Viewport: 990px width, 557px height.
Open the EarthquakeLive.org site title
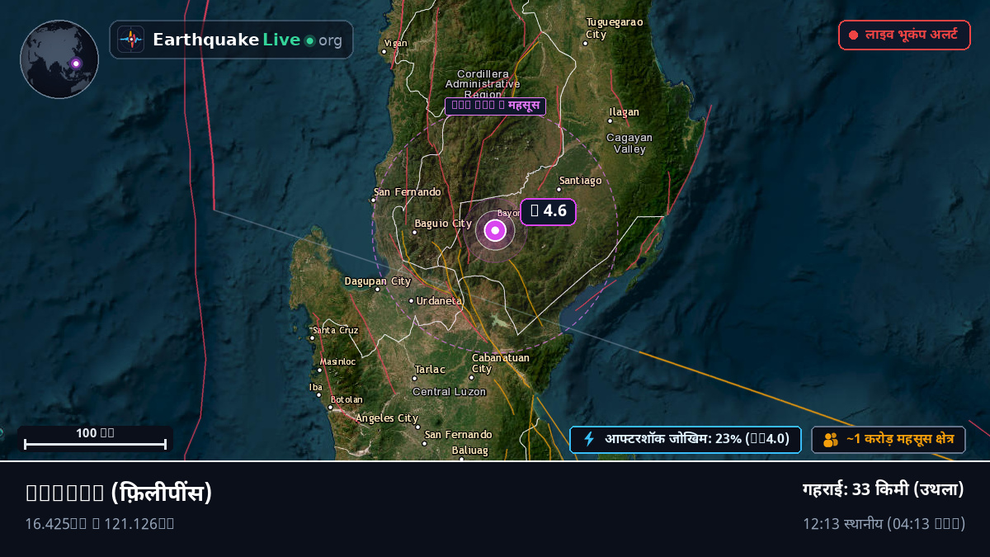[247, 40]
